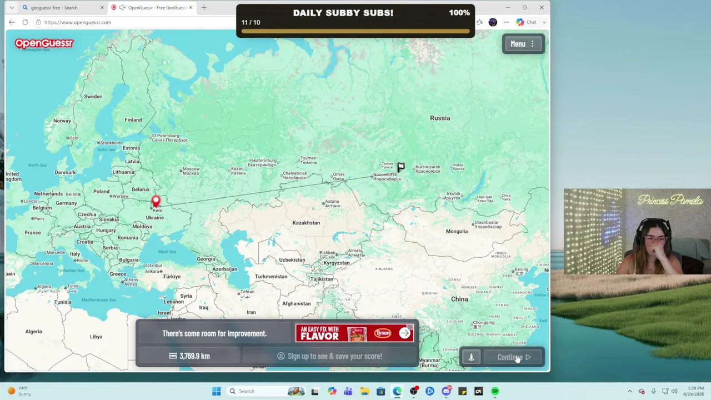Add page to favorites star icon
The width and height of the screenshot is (711, 400).
click(x=479, y=22)
